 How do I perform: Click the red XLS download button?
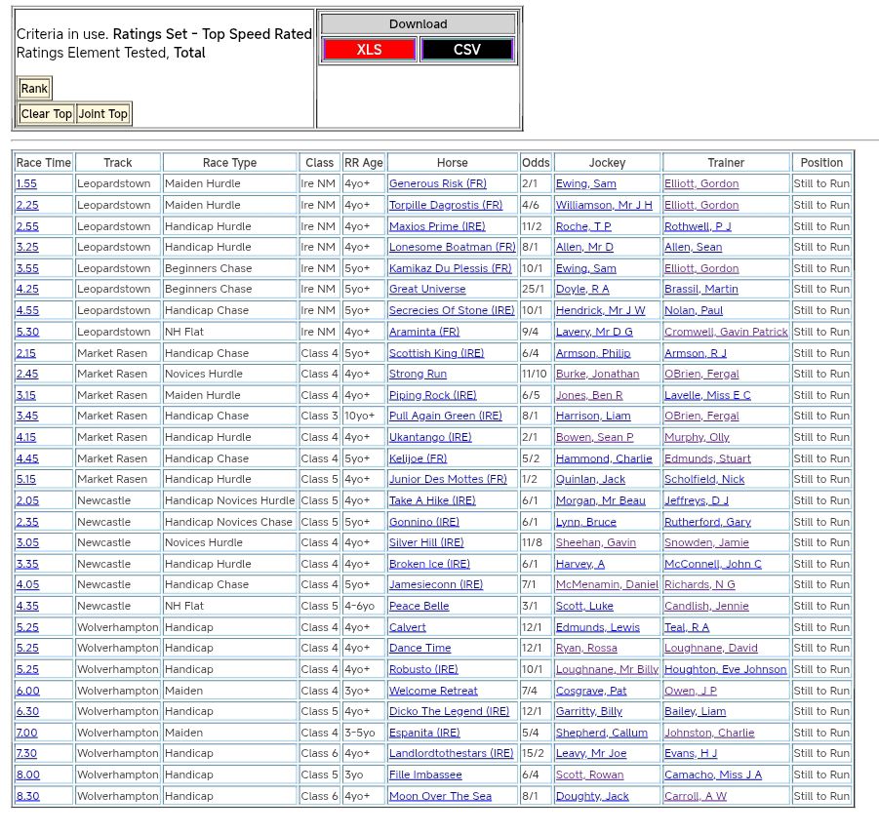(369, 50)
